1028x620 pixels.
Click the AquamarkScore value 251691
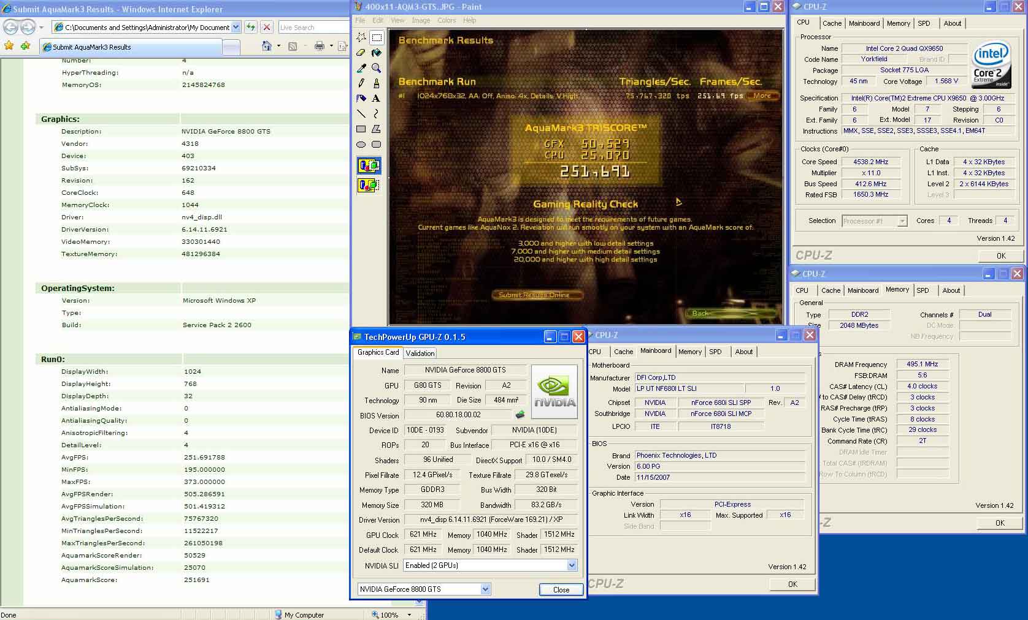point(196,580)
